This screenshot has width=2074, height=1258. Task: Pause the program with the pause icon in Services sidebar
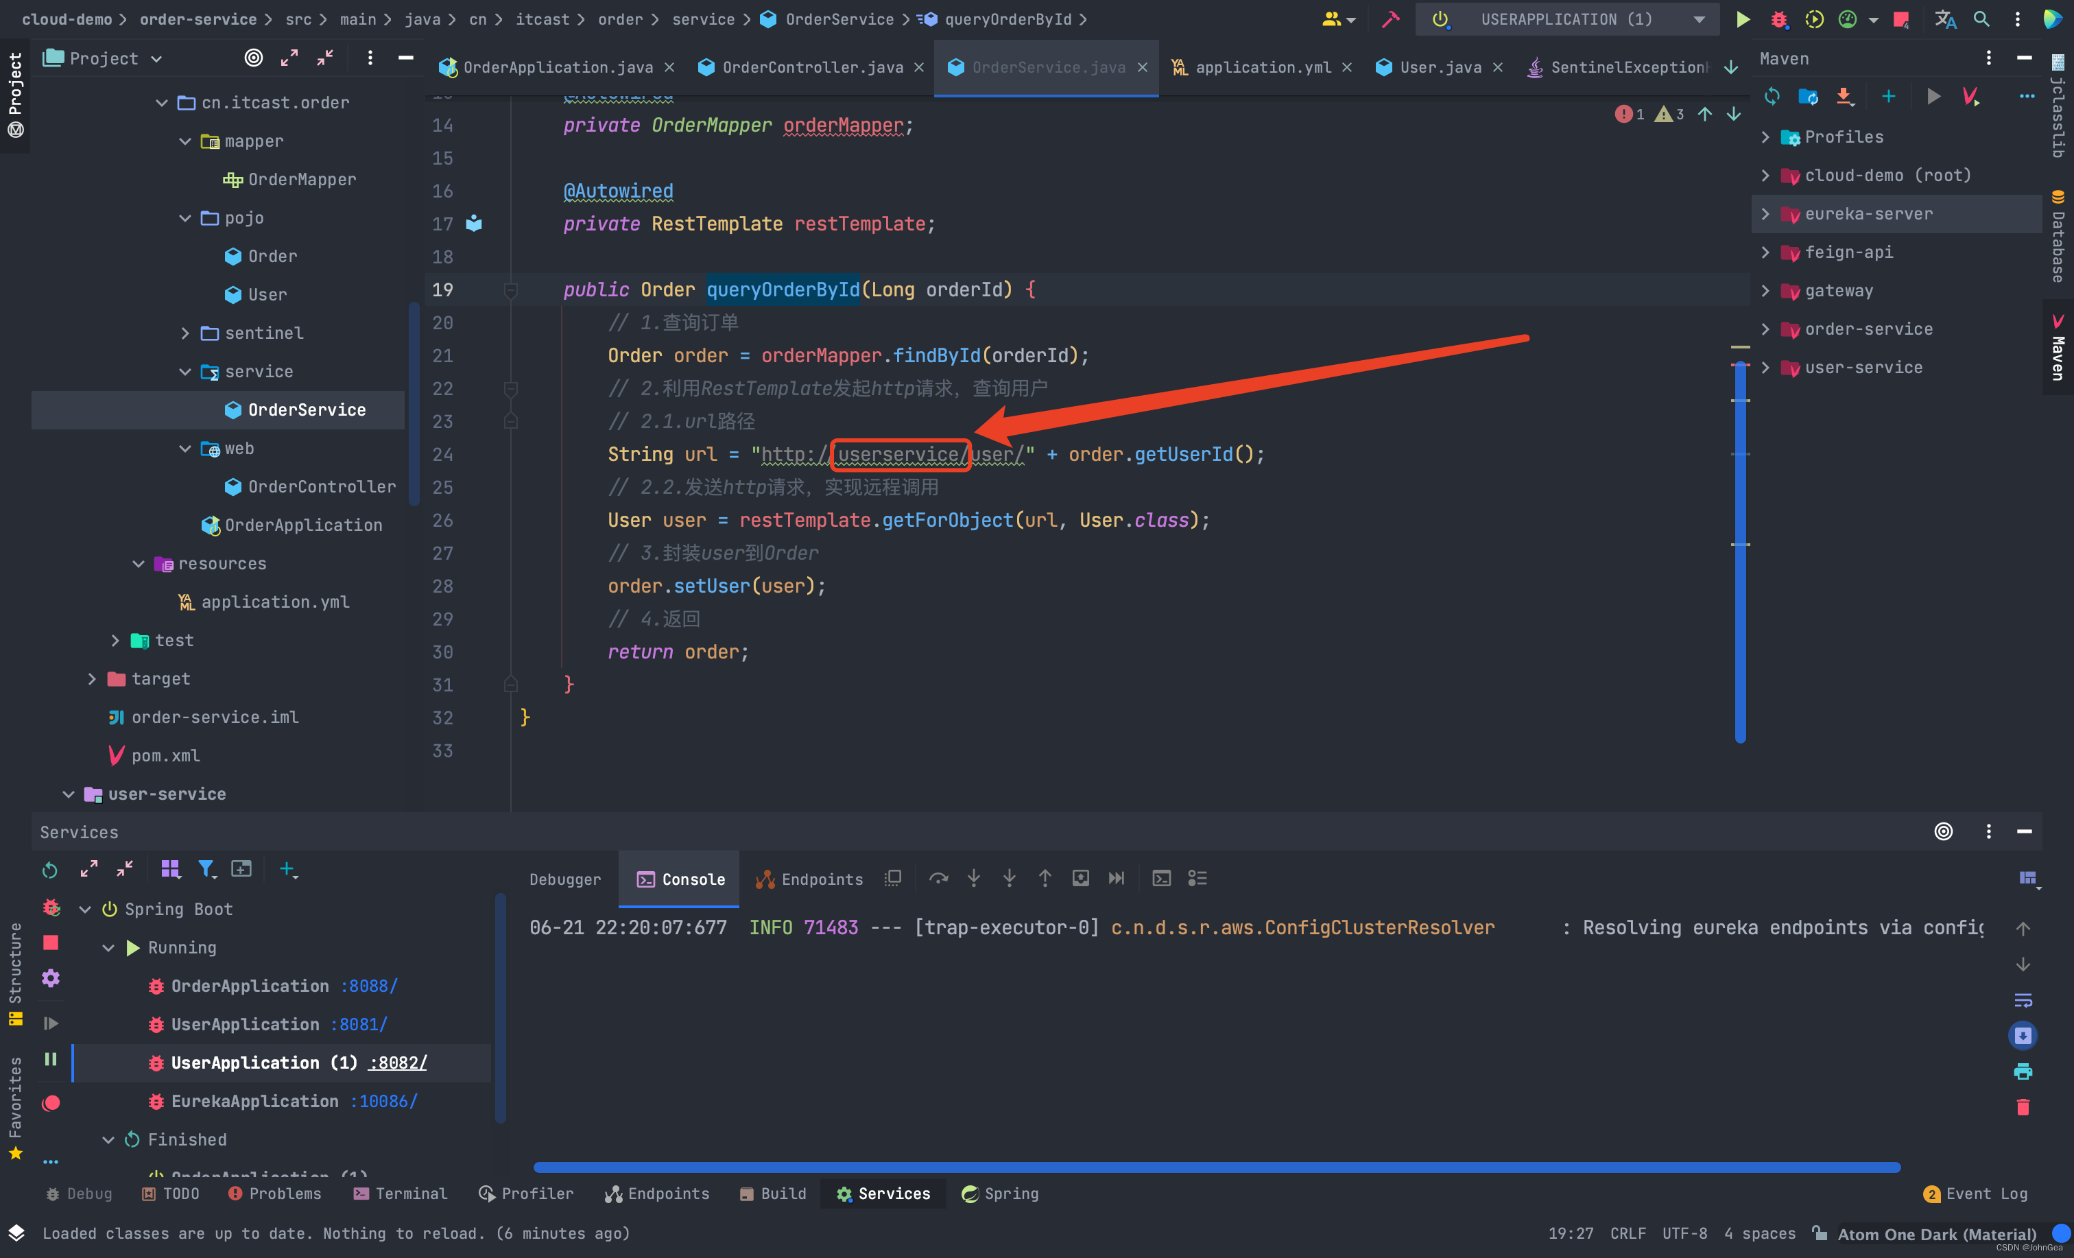click(x=51, y=1059)
